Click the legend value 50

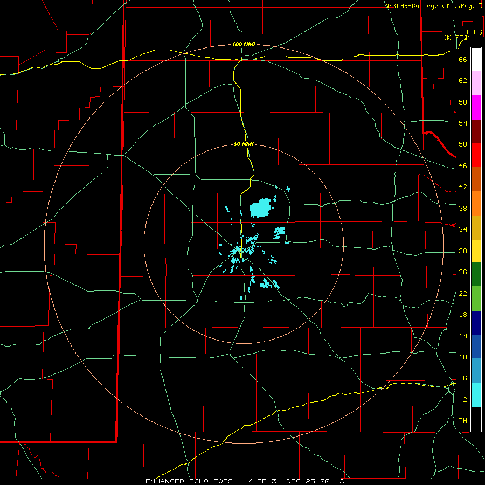click(463, 144)
